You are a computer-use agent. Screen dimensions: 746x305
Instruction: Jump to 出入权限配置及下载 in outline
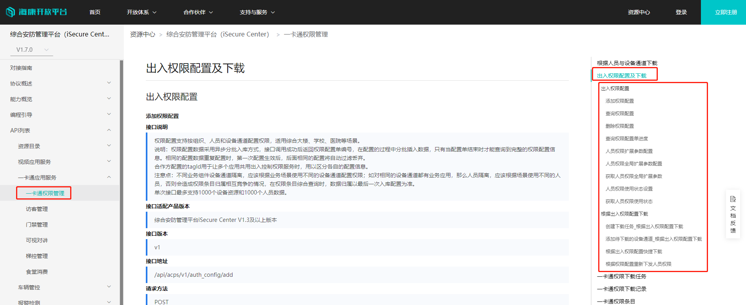(622, 76)
